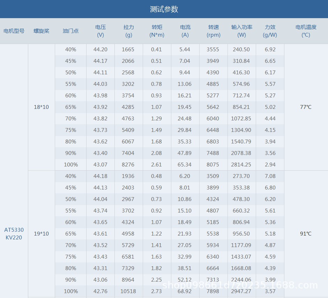The width and height of the screenshot is (328, 298).
Task: Select efficiency value 7.08
Action: click(270, 176)
